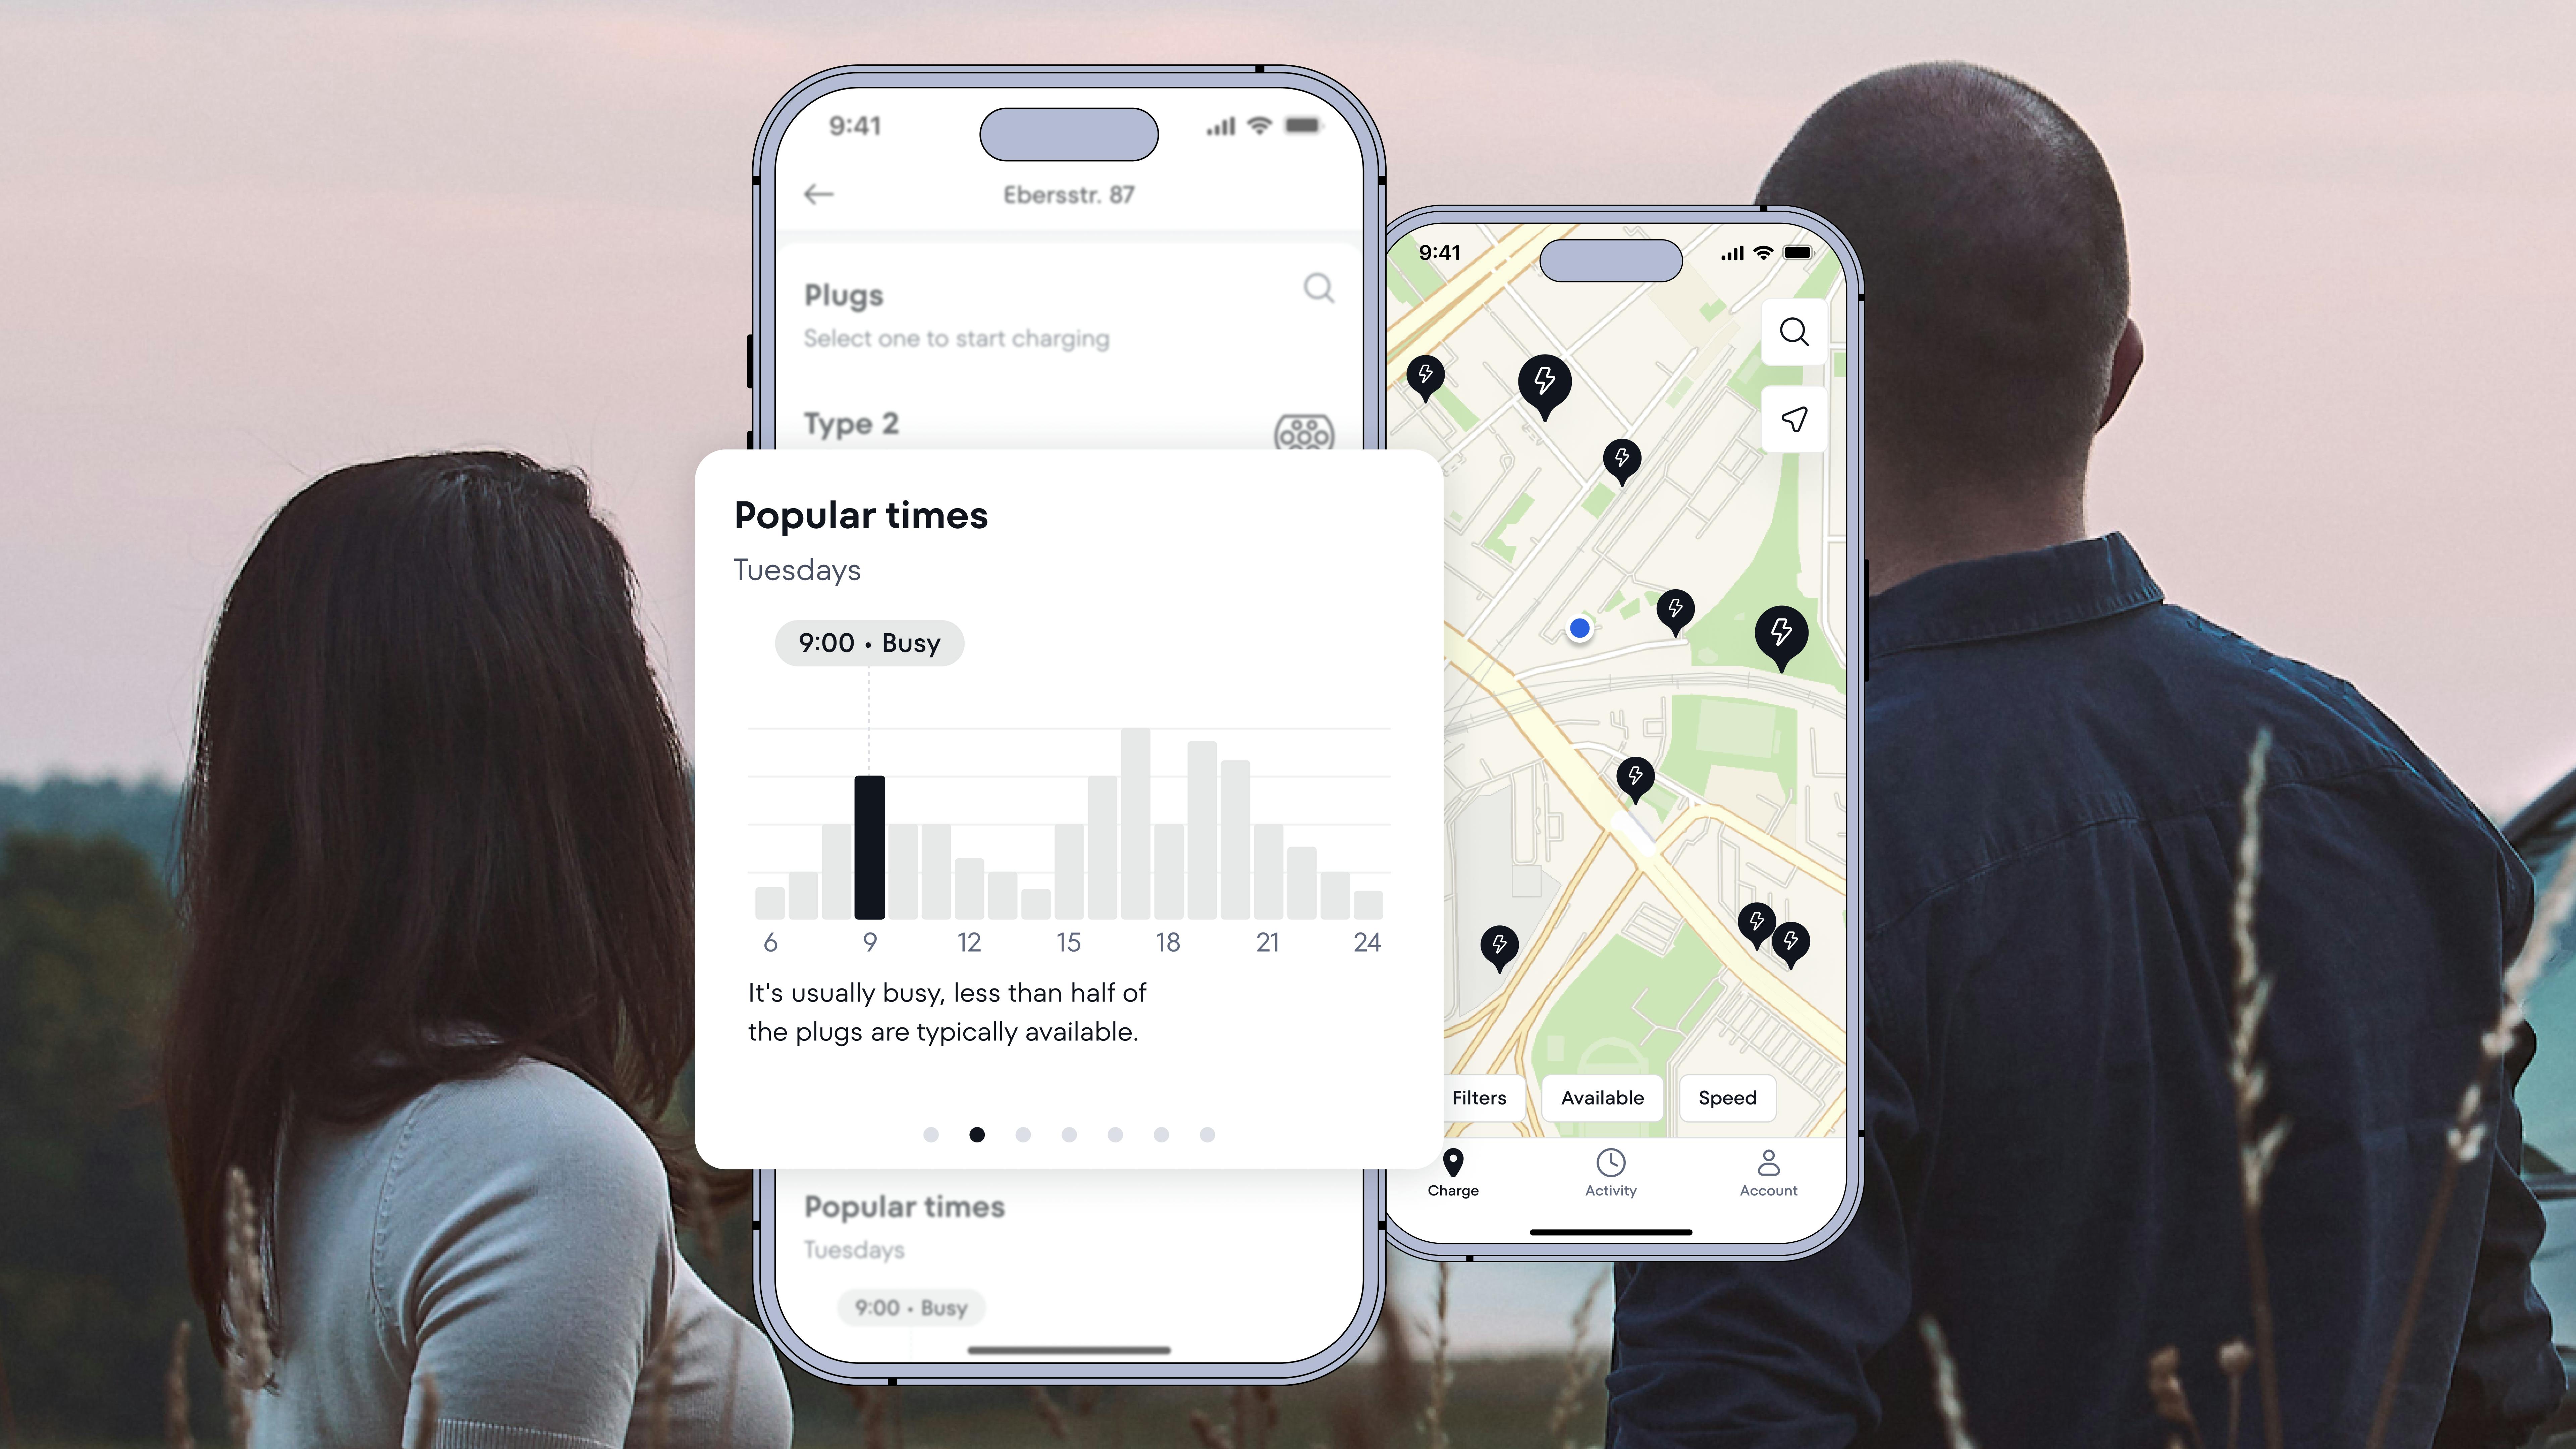Toggle the Available filter button on map
2576x1449 pixels.
[1599, 1097]
